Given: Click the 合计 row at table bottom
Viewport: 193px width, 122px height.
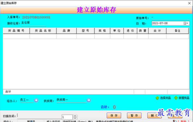Looking at the screenshot, I should click(96, 92).
